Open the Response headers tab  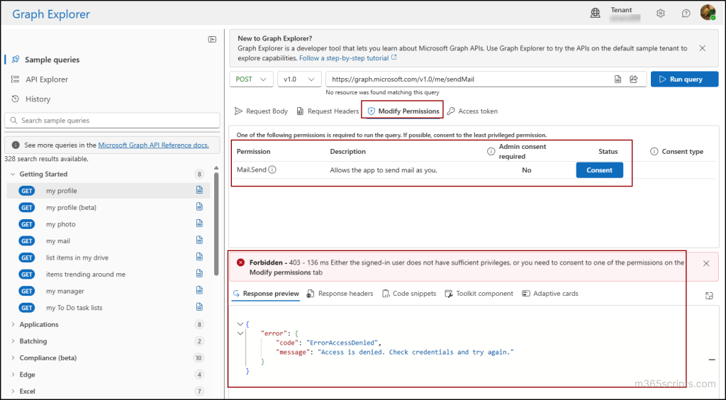[x=340, y=294]
